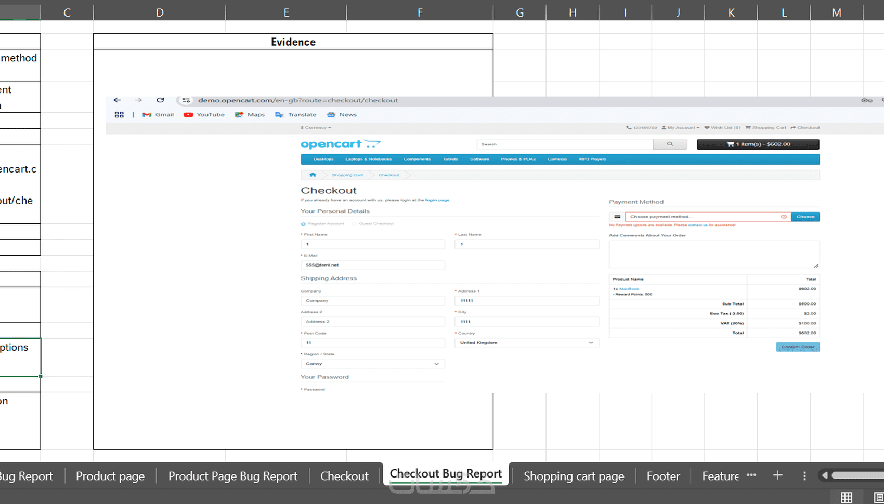The width and height of the screenshot is (884, 504).
Task: Switch to the Product Page Bug Report tab
Action: (233, 476)
